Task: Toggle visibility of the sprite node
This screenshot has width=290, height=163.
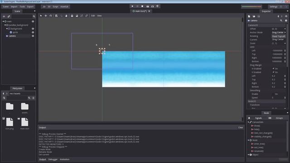Action: click(33, 32)
